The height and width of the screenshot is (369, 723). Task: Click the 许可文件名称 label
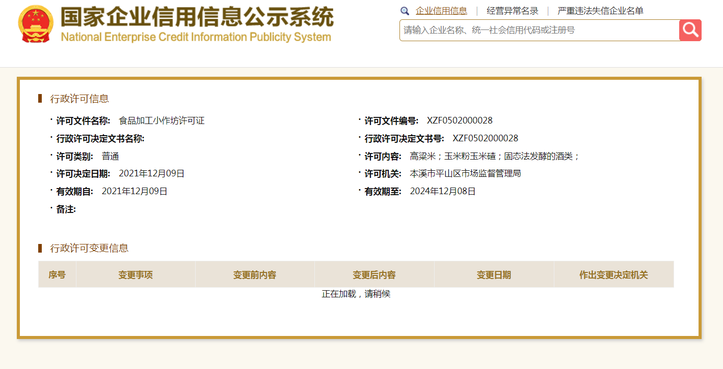(x=83, y=120)
